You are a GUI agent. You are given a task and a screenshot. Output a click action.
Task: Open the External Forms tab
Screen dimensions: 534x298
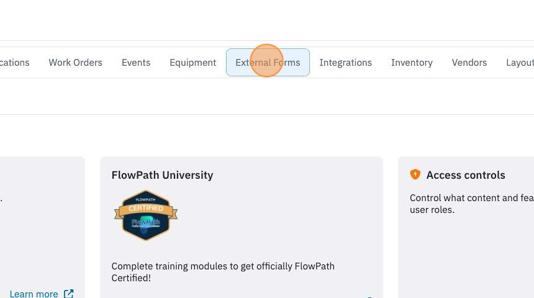268,62
